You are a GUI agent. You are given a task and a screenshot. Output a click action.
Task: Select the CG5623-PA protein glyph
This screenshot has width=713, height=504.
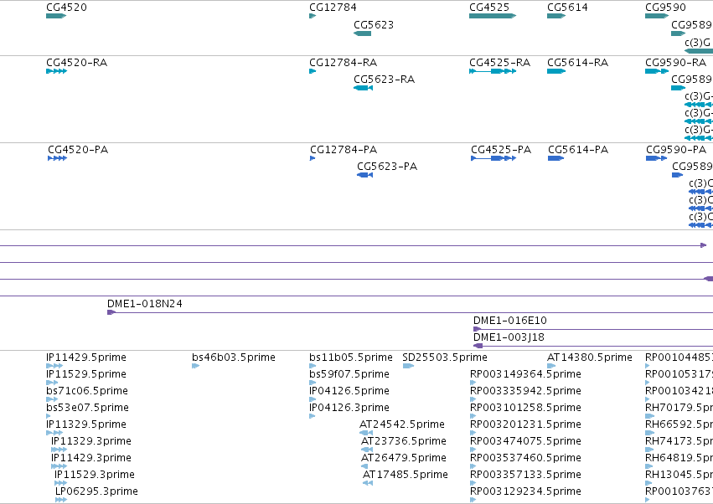pyautogui.click(x=364, y=175)
